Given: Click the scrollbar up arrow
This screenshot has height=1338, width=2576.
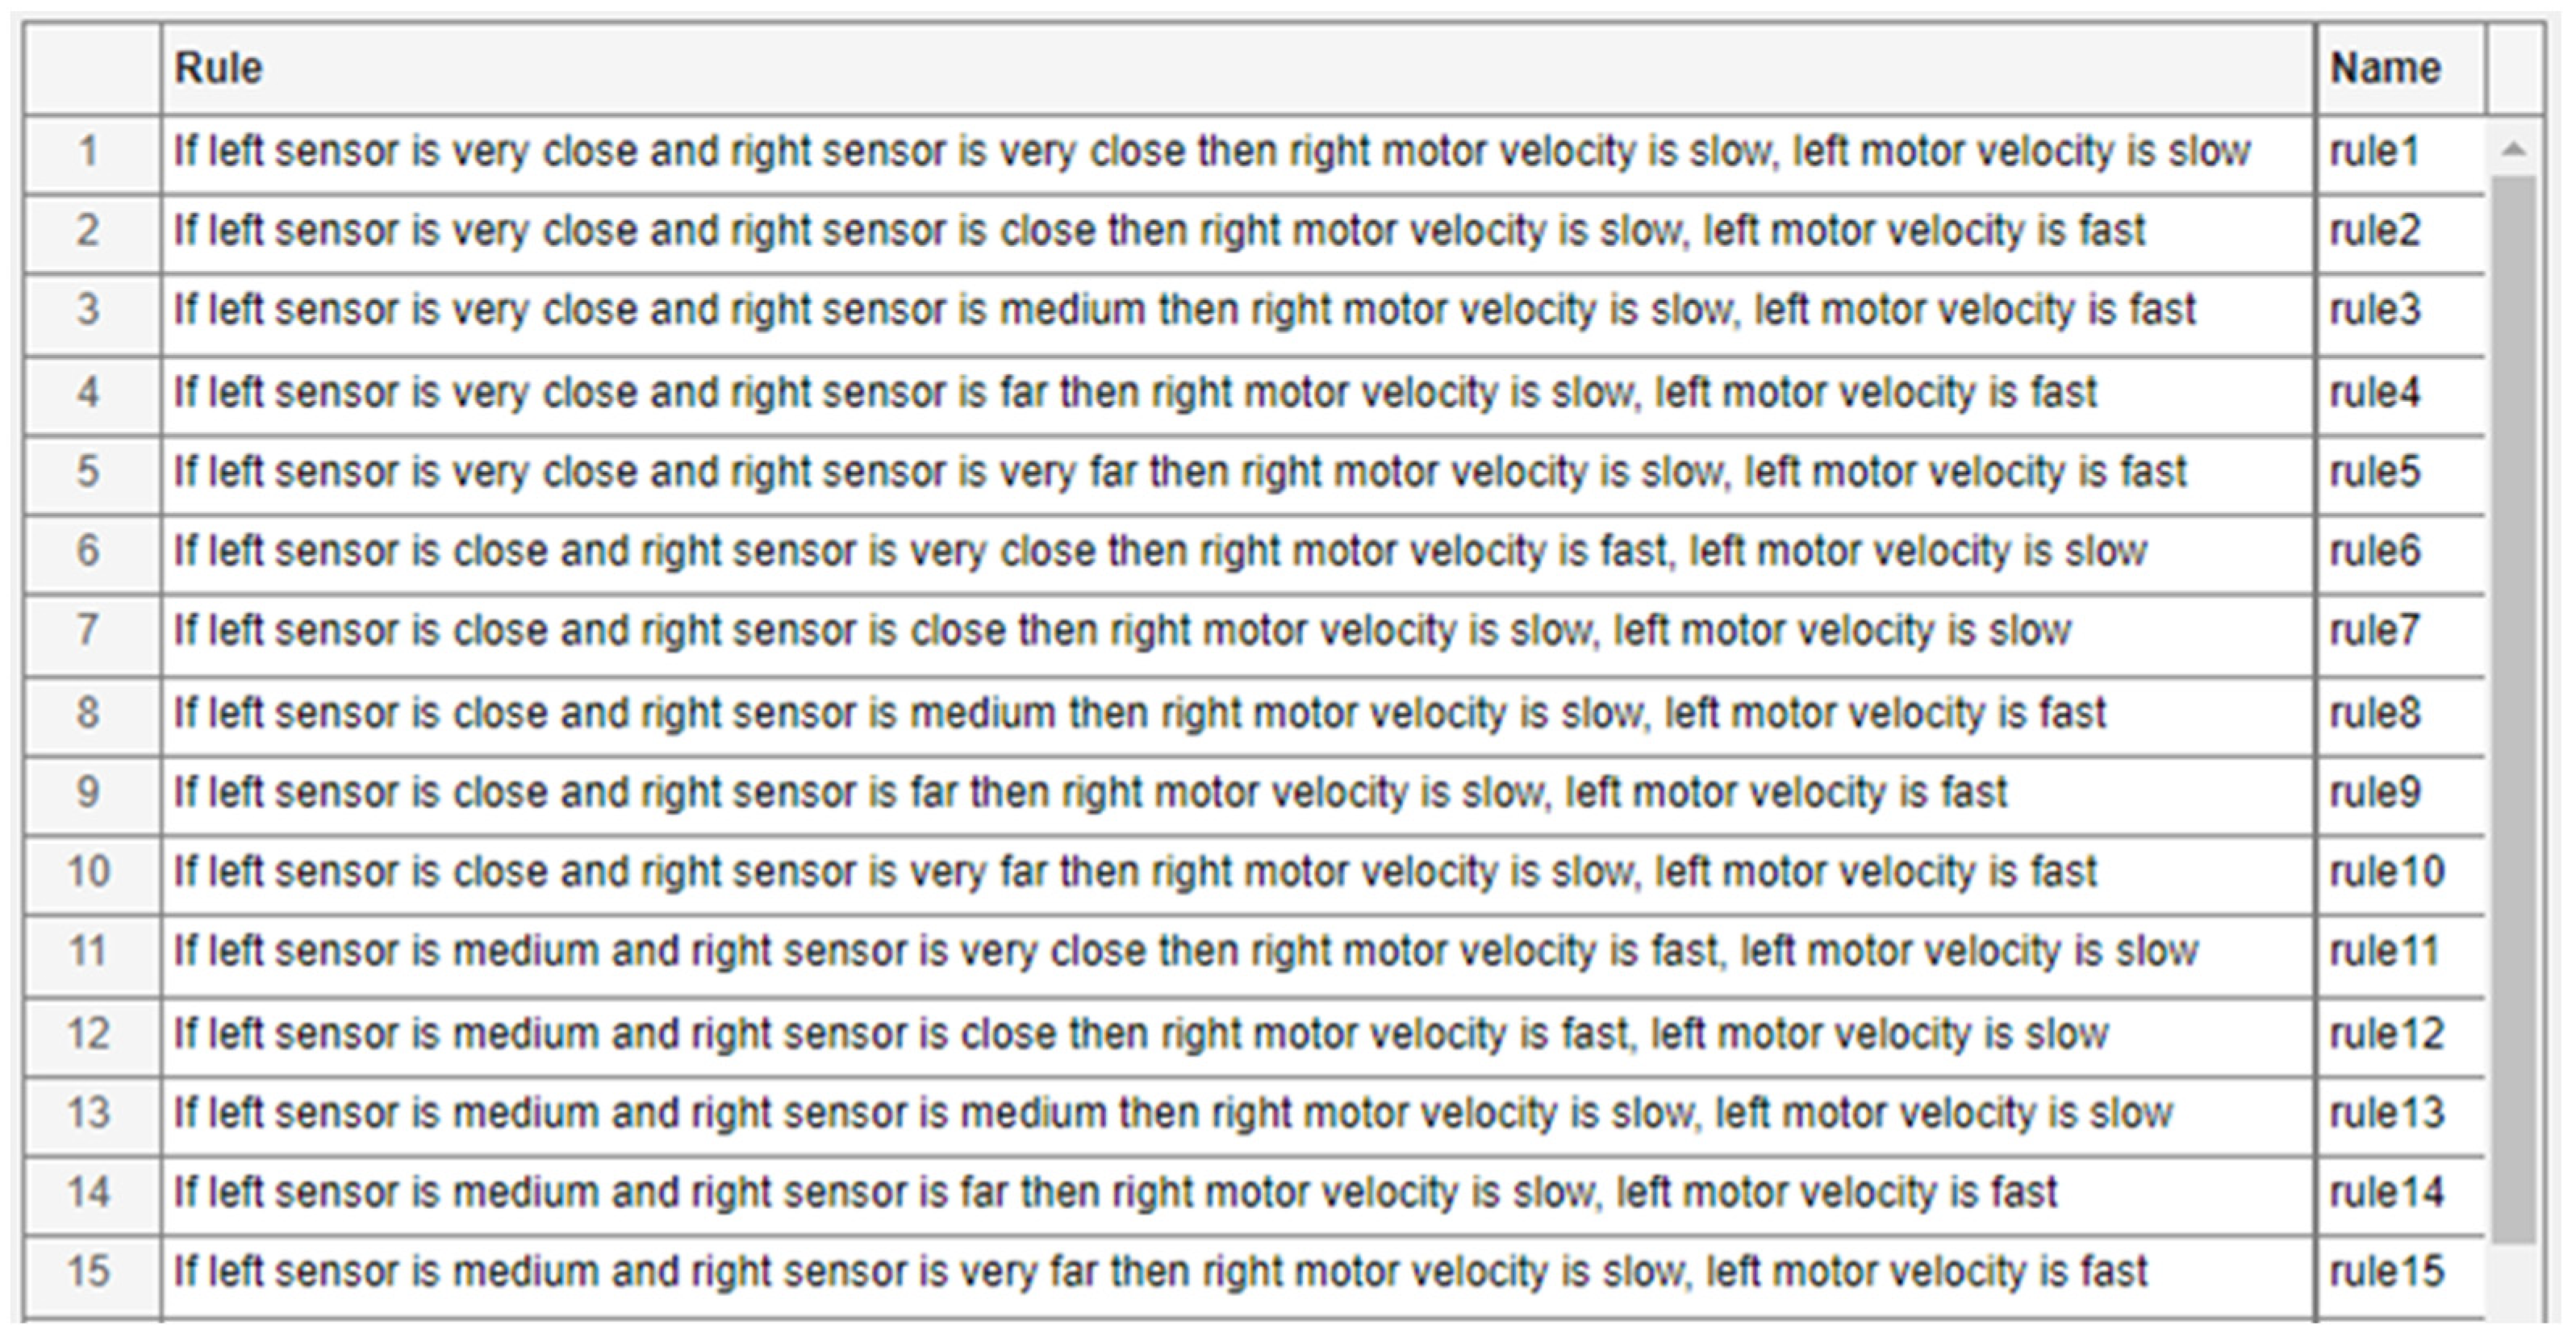Looking at the screenshot, I should pos(2512,151).
